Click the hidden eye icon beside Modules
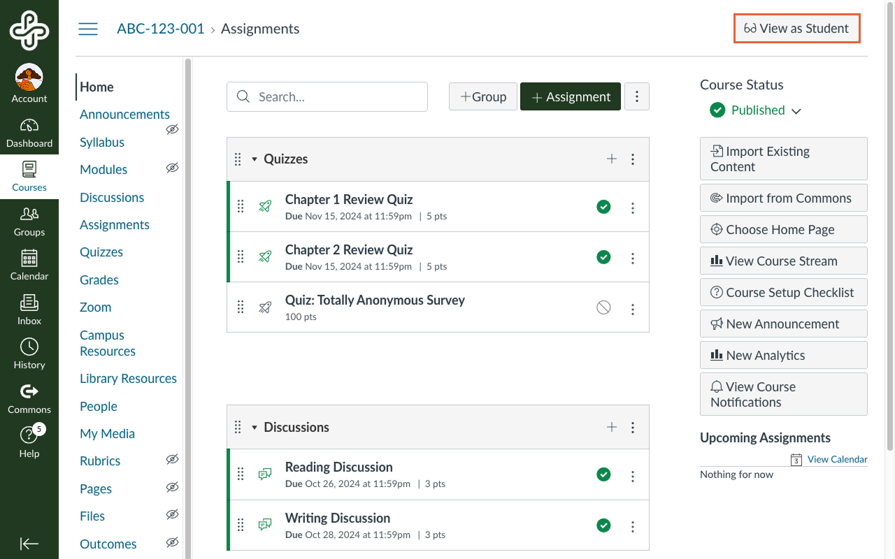The height and width of the screenshot is (559, 895). [172, 168]
